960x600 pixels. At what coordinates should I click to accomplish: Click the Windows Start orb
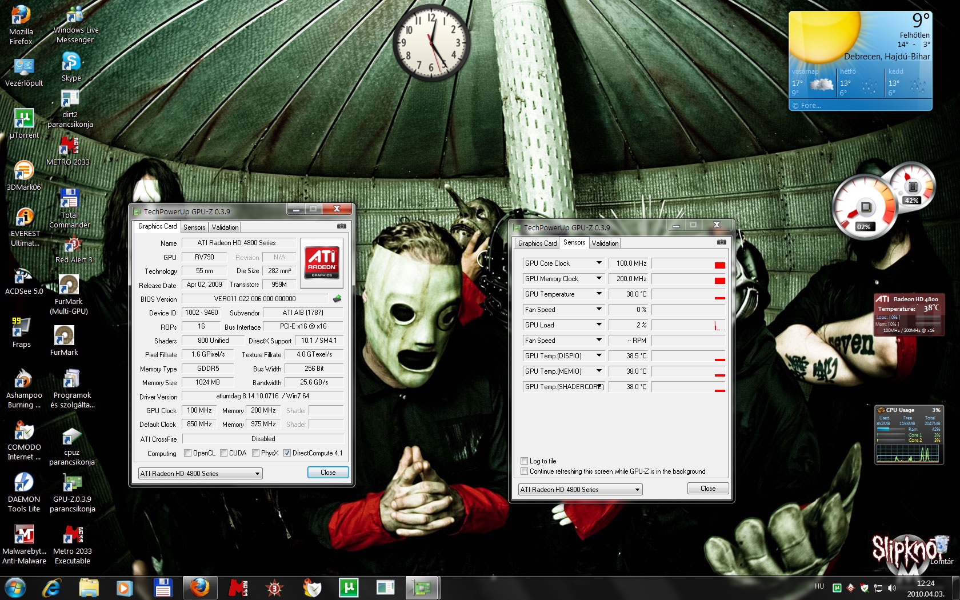[15, 587]
